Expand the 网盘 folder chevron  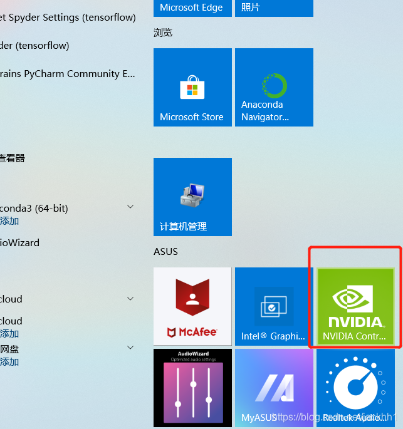[x=130, y=348]
